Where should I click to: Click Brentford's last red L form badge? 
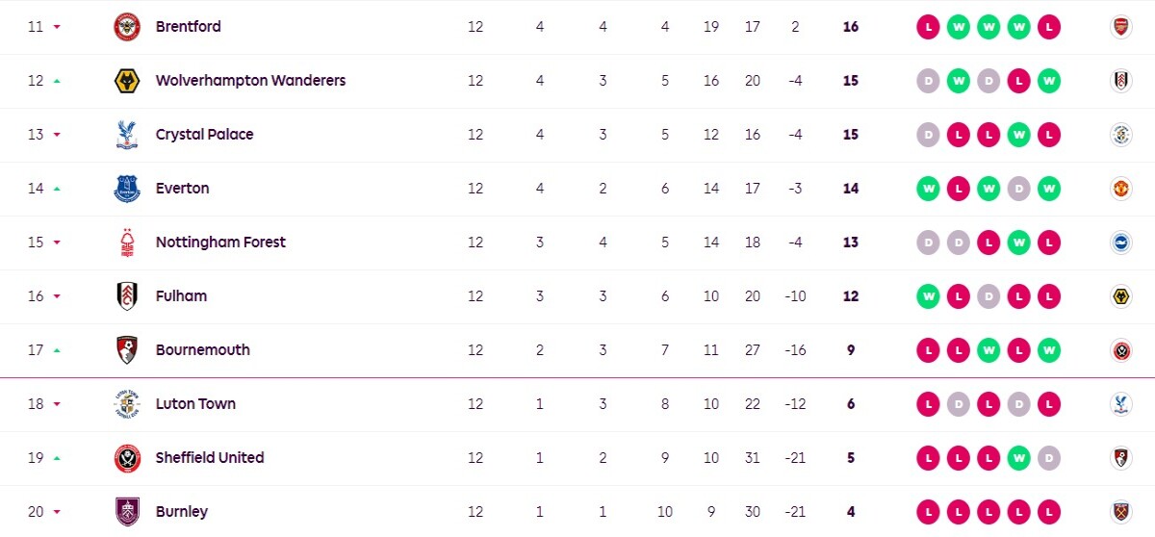pyautogui.click(x=1049, y=27)
